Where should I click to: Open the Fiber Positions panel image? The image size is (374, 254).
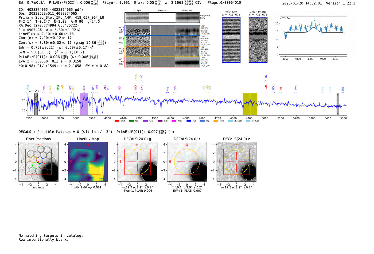(38, 162)
